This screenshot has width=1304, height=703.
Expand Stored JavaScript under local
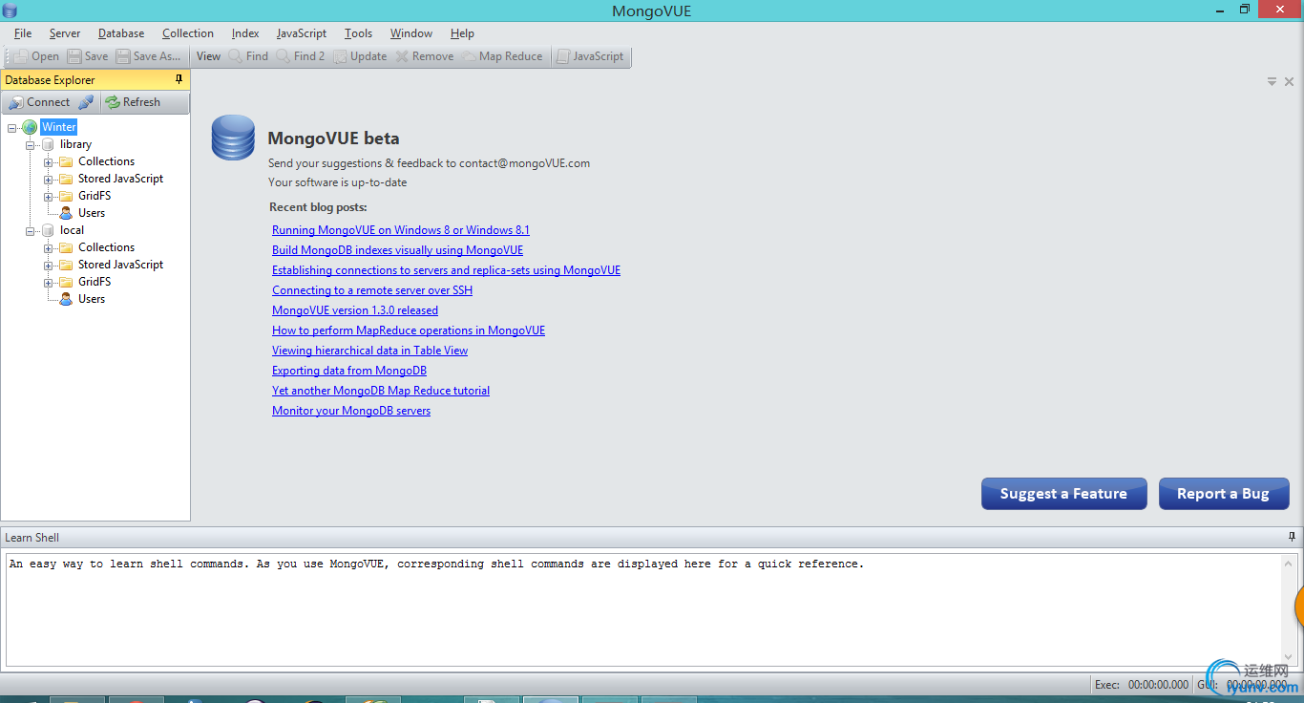(x=49, y=265)
